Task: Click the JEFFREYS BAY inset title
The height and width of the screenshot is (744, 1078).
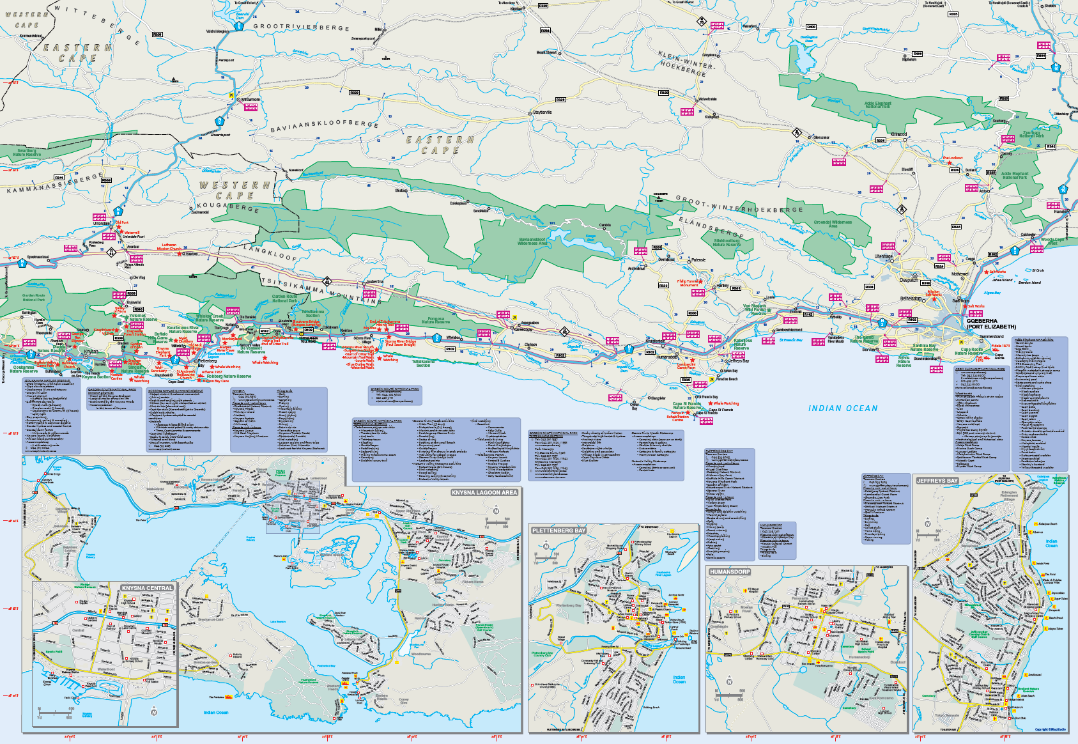Action: coord(937,481)
